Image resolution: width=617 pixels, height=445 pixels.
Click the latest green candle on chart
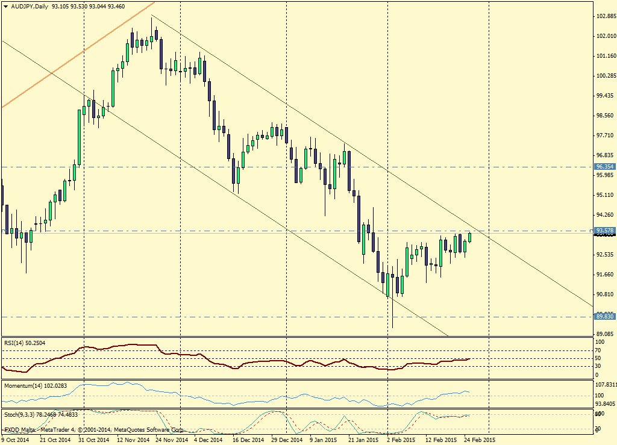pyautogui.click(x=469, y=237)
